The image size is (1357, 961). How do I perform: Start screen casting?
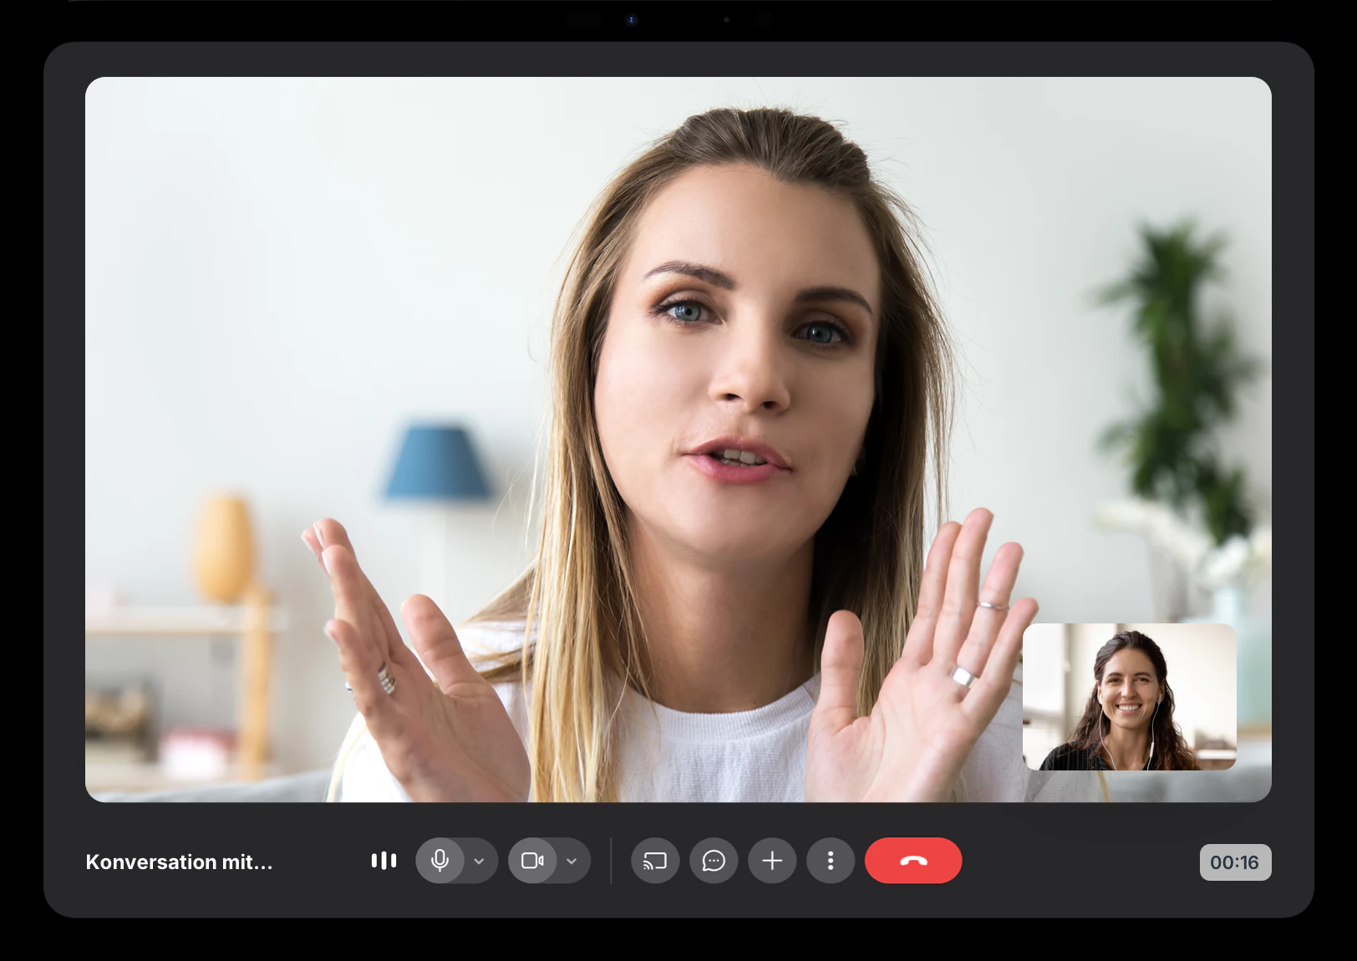point(655,861)
